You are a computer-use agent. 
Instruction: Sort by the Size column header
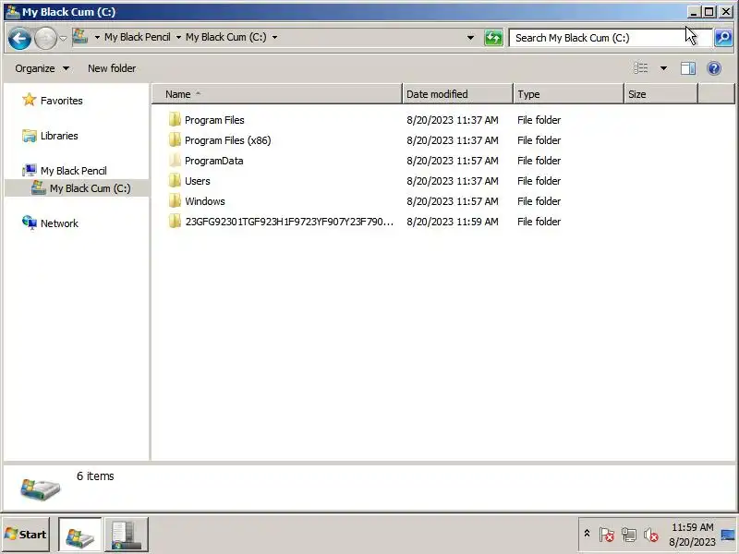(660, 94)
